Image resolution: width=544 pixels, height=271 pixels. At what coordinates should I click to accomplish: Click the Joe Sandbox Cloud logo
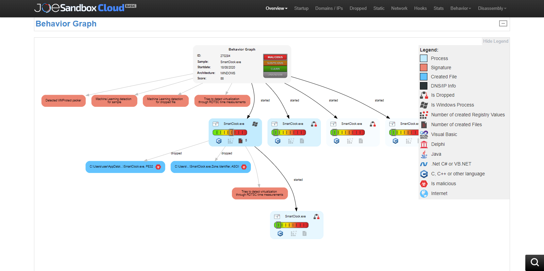(85, 8)
